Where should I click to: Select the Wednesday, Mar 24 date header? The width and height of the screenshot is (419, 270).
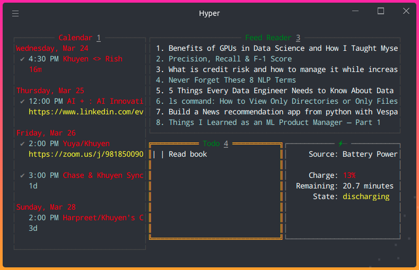tap(52, 48)
